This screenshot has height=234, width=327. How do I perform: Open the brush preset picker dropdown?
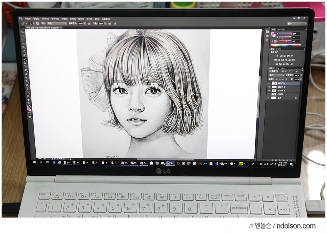[x=34, y=23]
